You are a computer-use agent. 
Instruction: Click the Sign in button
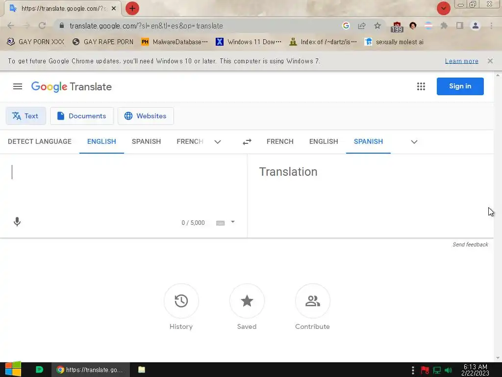[460, 86]
